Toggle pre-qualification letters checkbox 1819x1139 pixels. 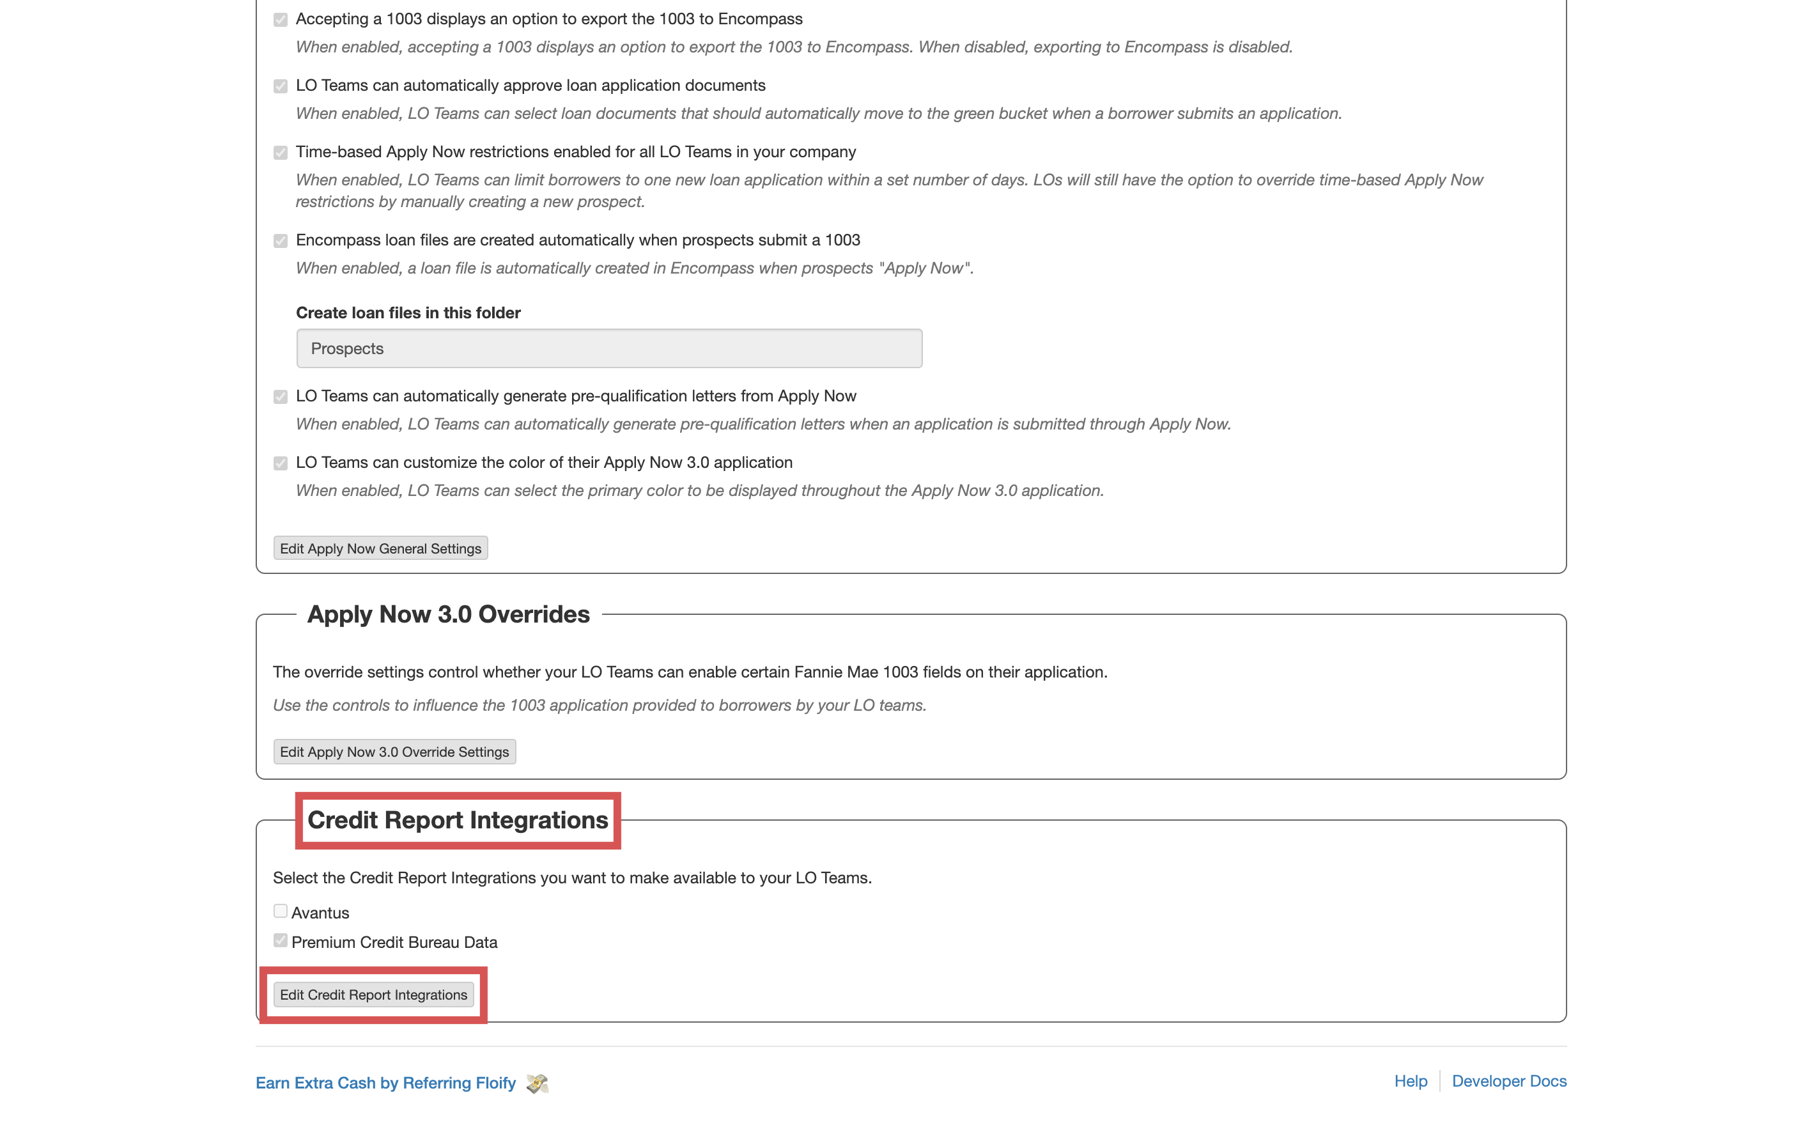[x=280, y=397]
